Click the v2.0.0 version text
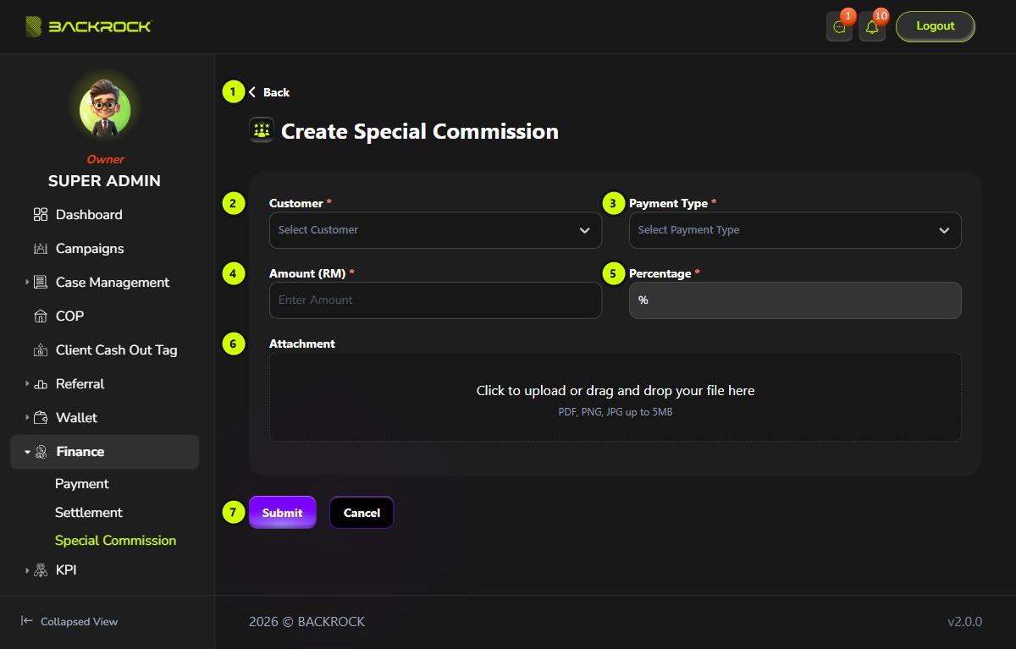The image size is (1016, 649). click(x=964, y=622)
